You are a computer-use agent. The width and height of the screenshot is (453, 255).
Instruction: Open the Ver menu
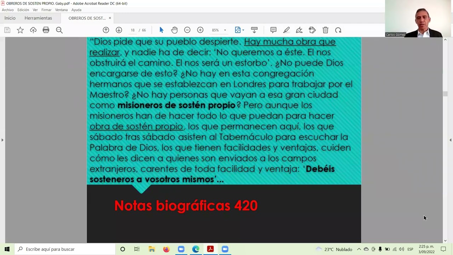pos(35,10)
